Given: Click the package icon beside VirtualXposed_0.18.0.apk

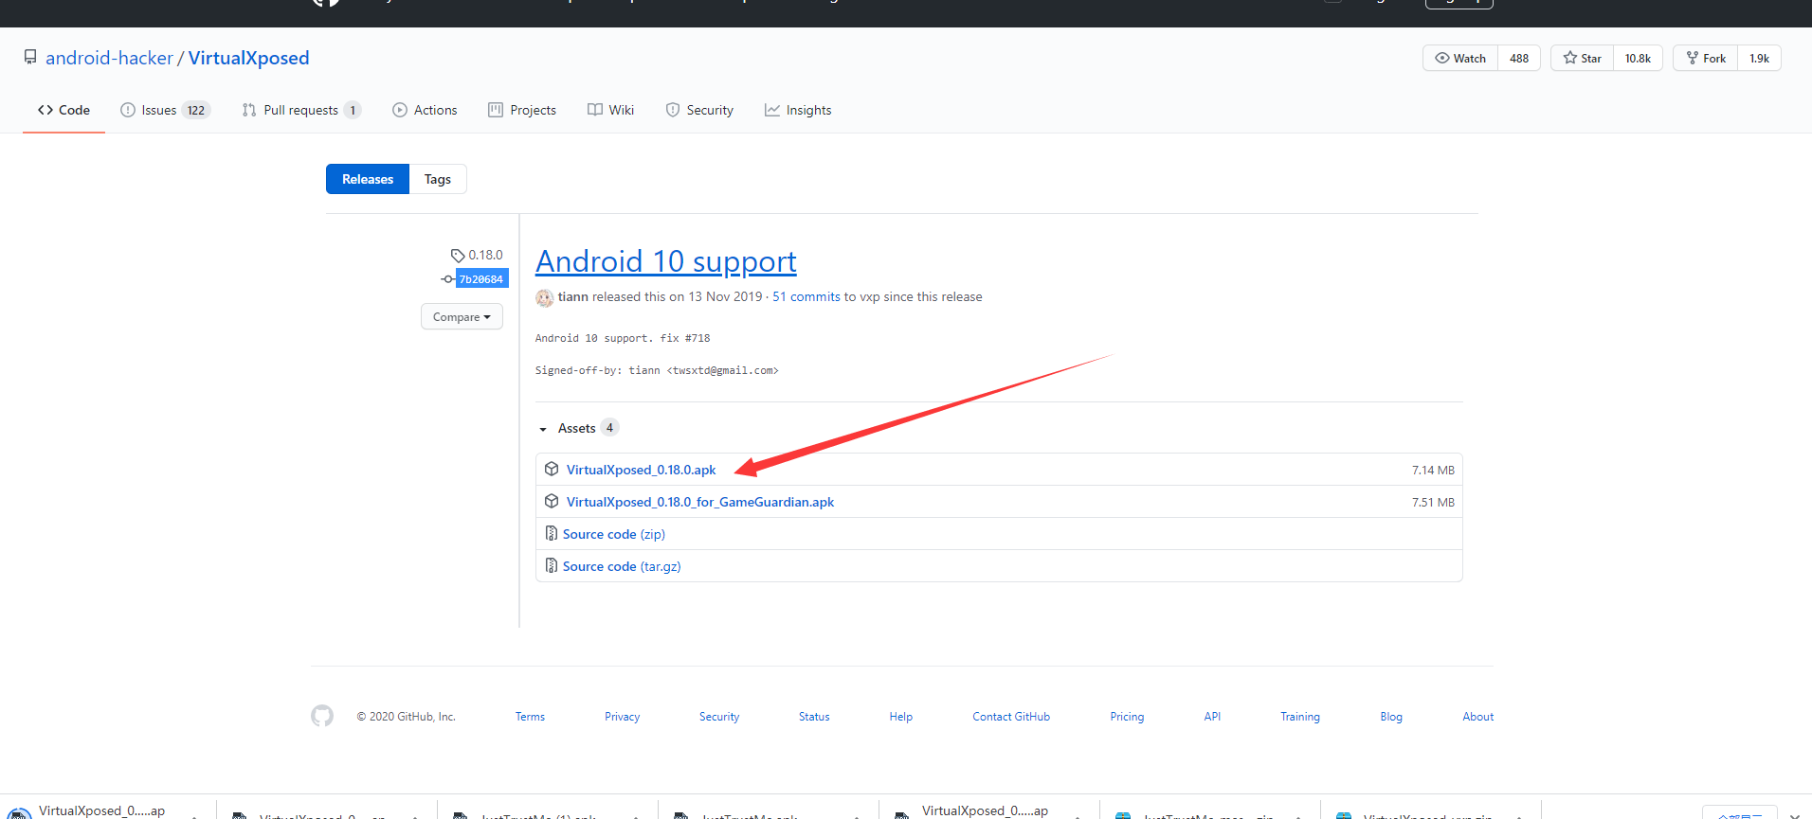Looking at the screenshot, I should [x=552, y=470].
